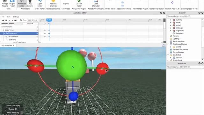Select the Baseplate part in Explorer
The height and width of the screenshot is (115, 204).
tap(179, 33)
